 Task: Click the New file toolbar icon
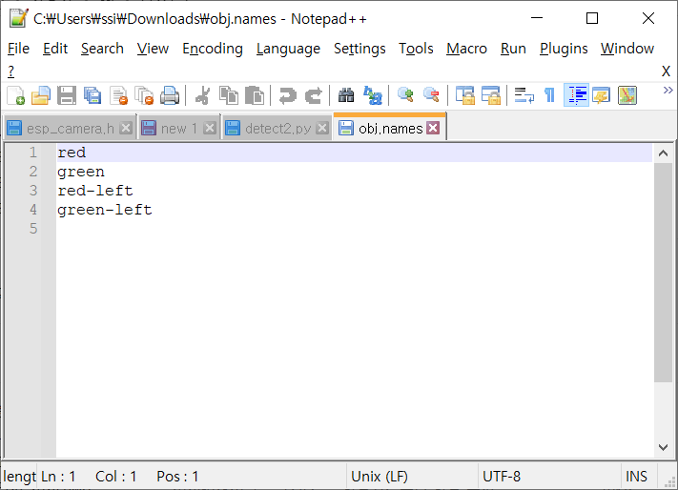coord(15,95)
